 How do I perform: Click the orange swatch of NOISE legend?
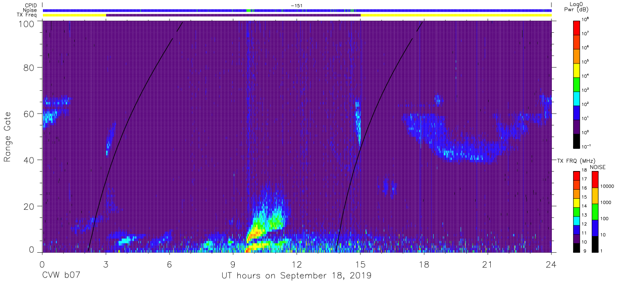pyautogui.click(x=596, y=196)
